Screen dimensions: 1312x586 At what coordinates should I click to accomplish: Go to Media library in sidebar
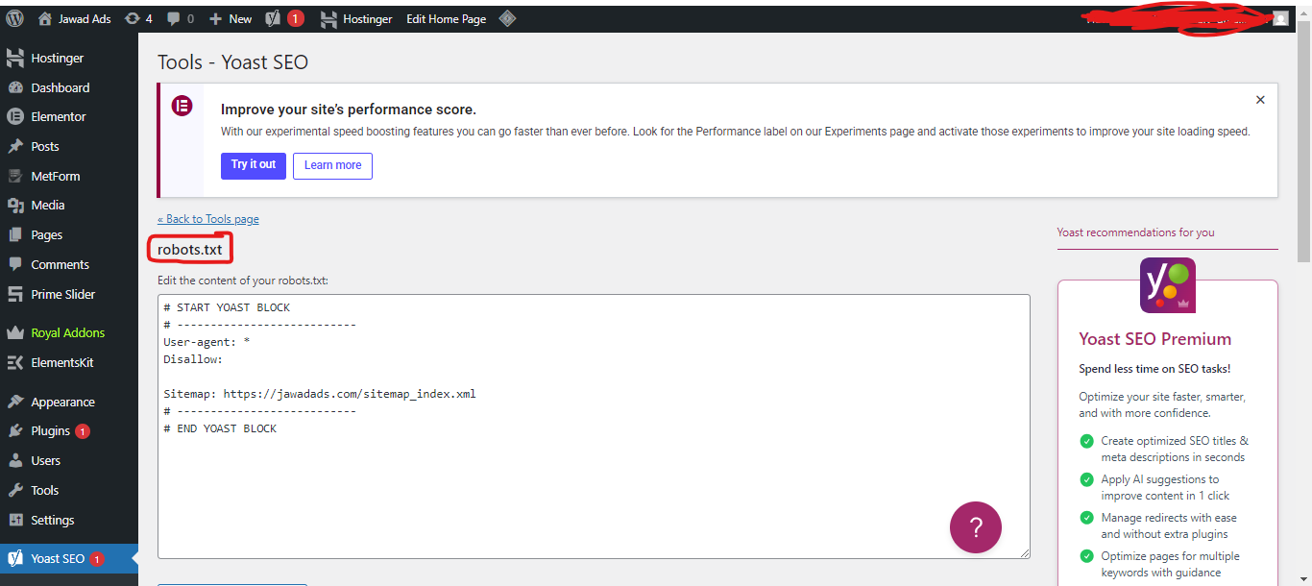[47, 205]
